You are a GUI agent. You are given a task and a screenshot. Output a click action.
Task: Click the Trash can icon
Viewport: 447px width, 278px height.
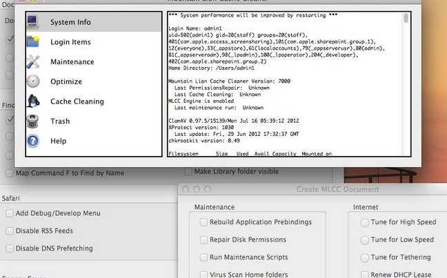point(32,121)
